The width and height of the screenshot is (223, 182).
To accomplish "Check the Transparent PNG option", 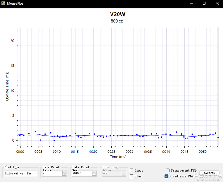I will coord(168,170).
